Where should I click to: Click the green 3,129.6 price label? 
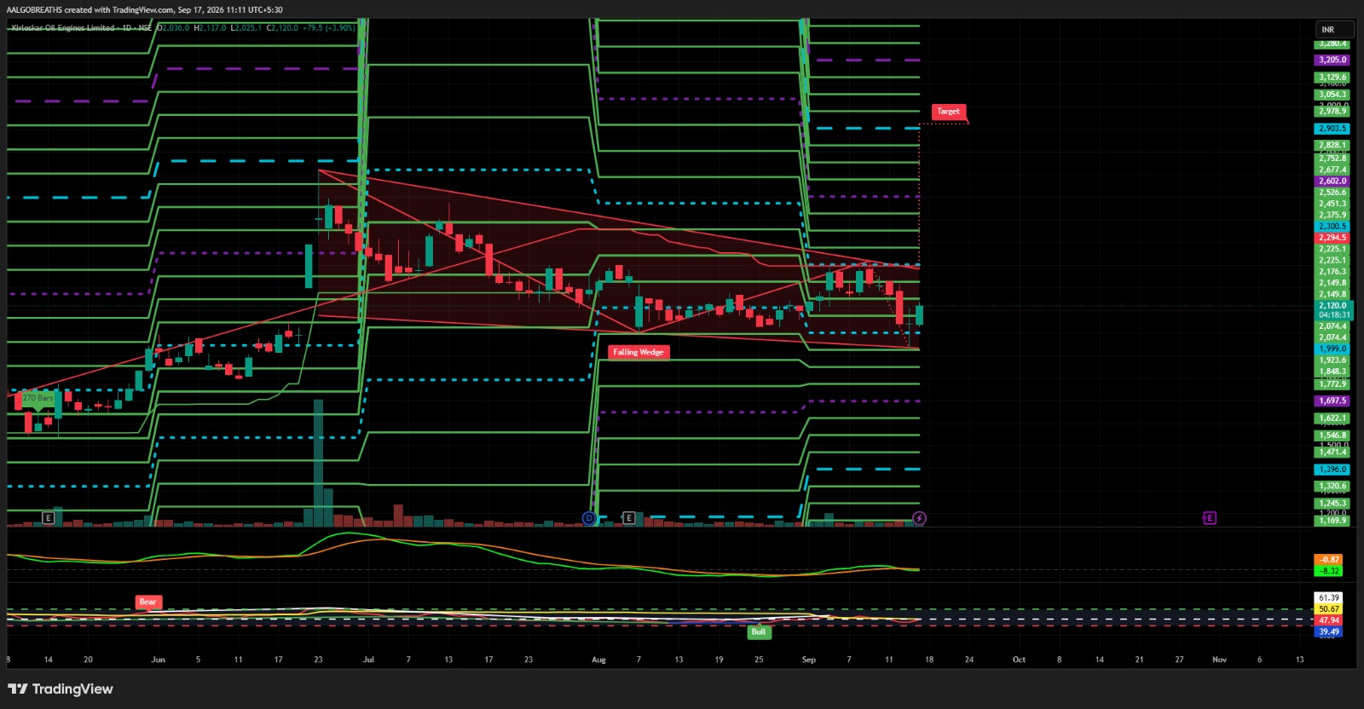coord(1332,77)
